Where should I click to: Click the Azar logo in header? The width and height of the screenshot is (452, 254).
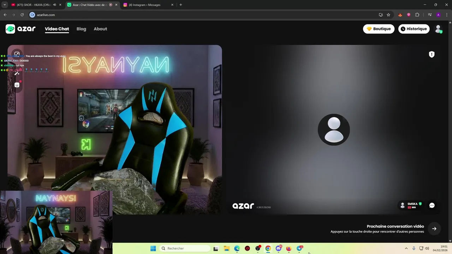pos(20,29)
